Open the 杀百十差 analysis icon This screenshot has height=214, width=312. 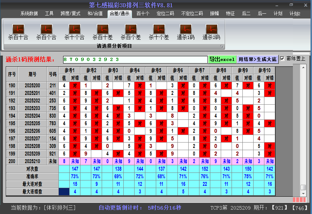point(103,32)
